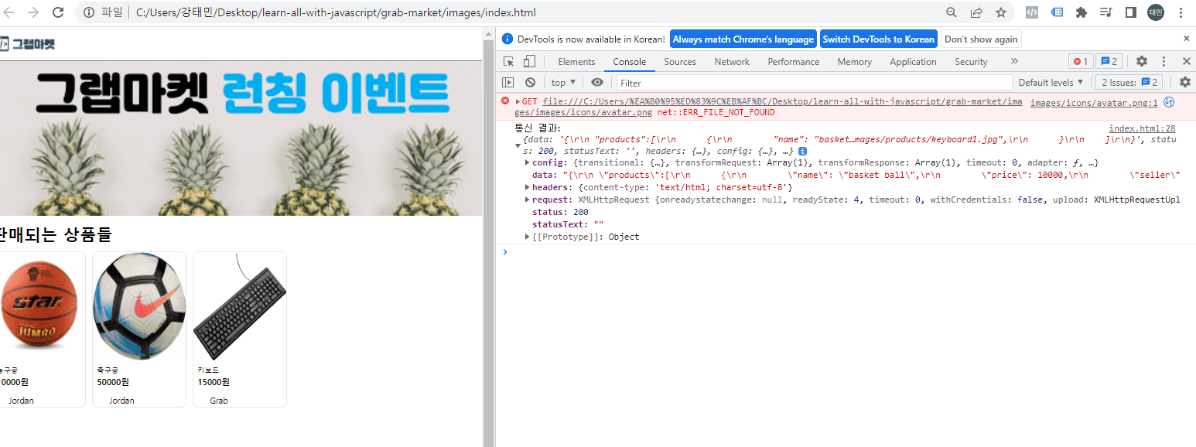The image size is (1196, 447).
Task: Open the Extensions puzzle piece icon
Action: click(1082, 12)
